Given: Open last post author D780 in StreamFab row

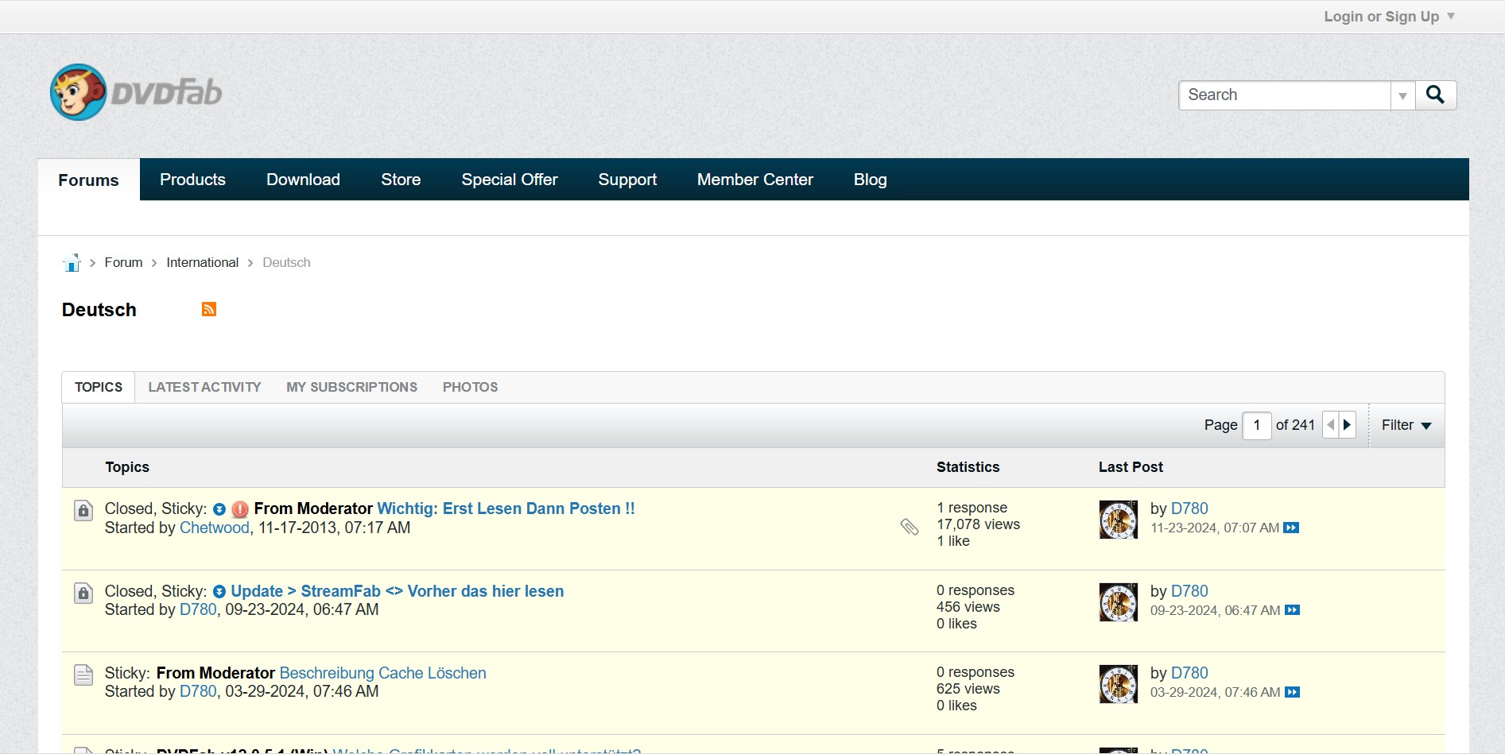Looking at the screenshot, I should point(1189,591).
